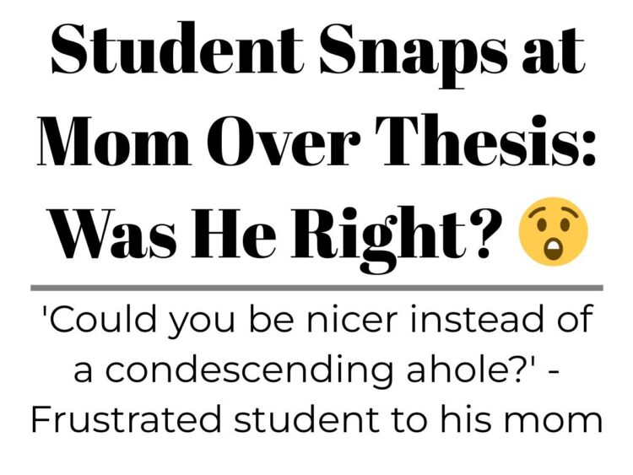Click the word 'He' in the headline

click(233, 233)
